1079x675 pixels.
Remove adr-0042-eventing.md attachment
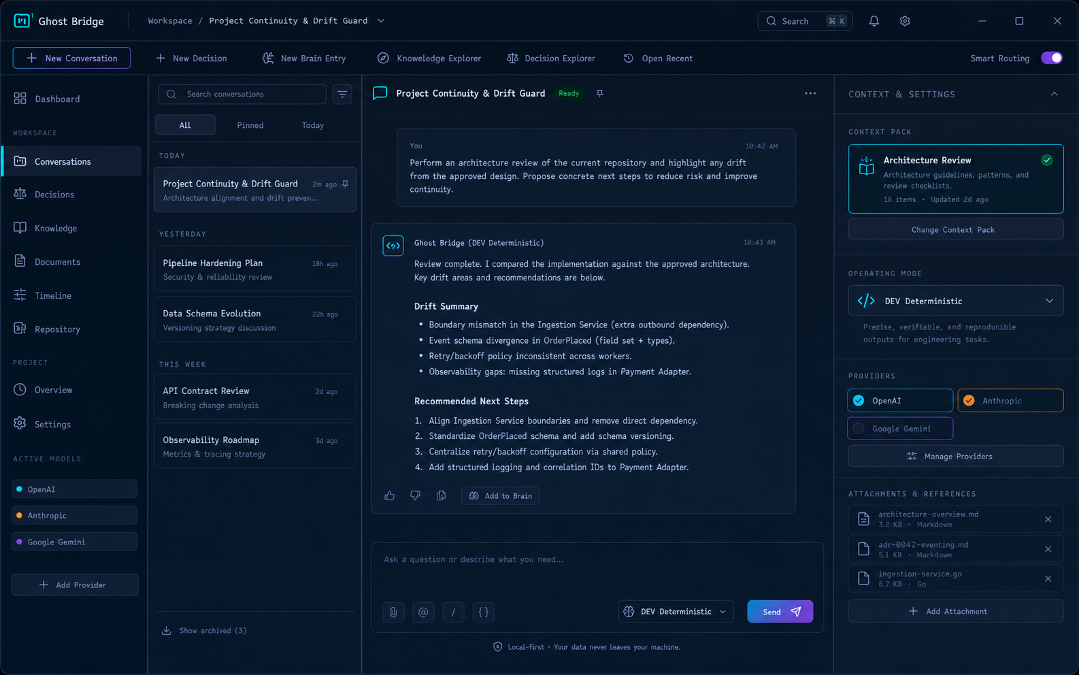(x=1048, y=549)
